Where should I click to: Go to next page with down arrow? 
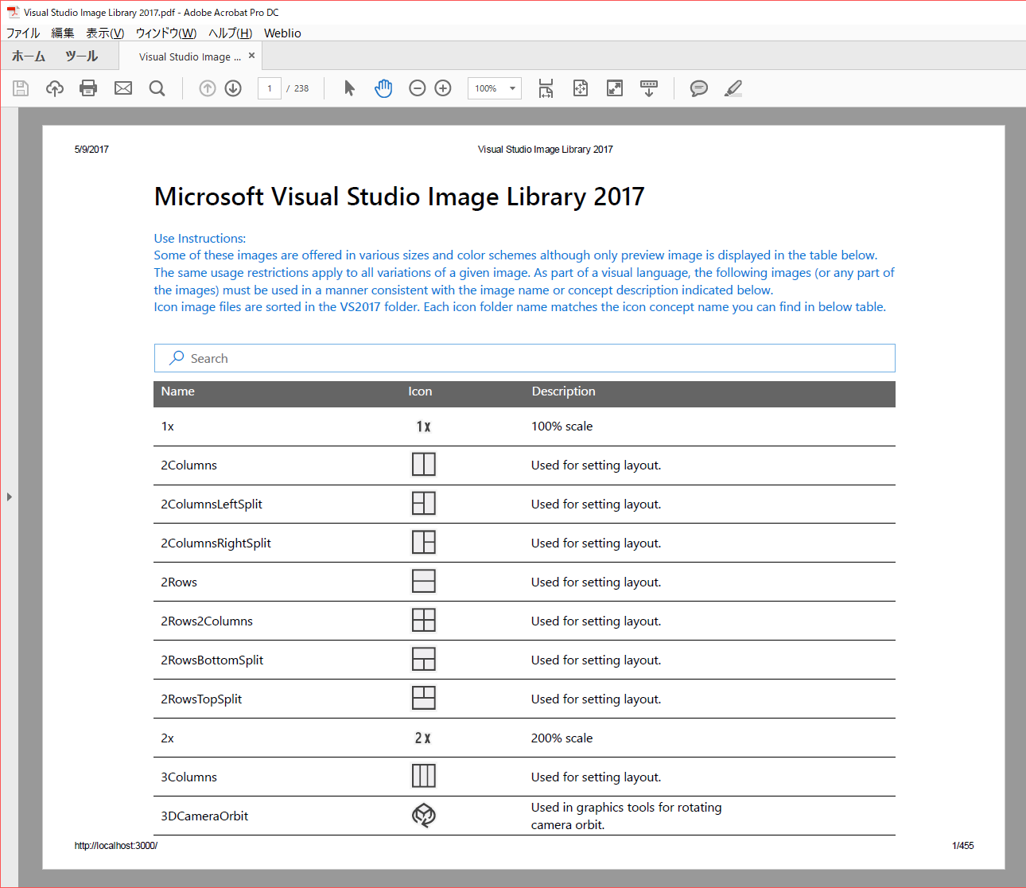pyautogui.click(x=233, y=88)
